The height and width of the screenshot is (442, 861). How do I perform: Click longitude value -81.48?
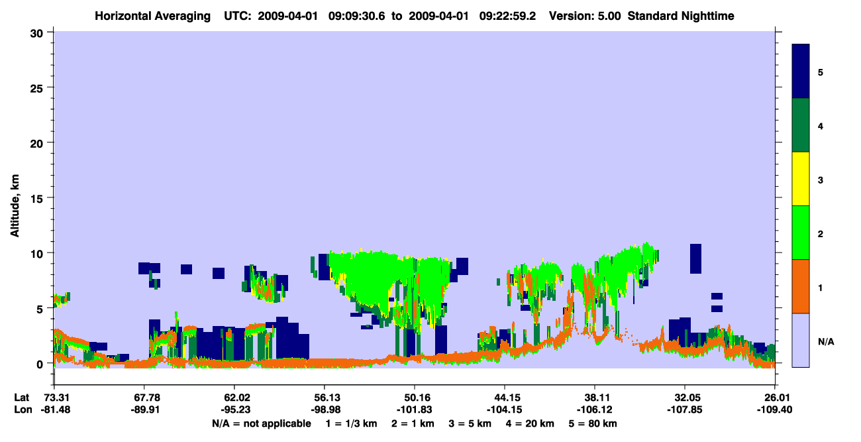54,410
